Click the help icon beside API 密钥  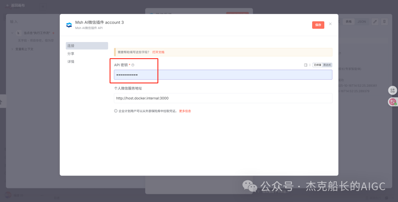point(133,65)
